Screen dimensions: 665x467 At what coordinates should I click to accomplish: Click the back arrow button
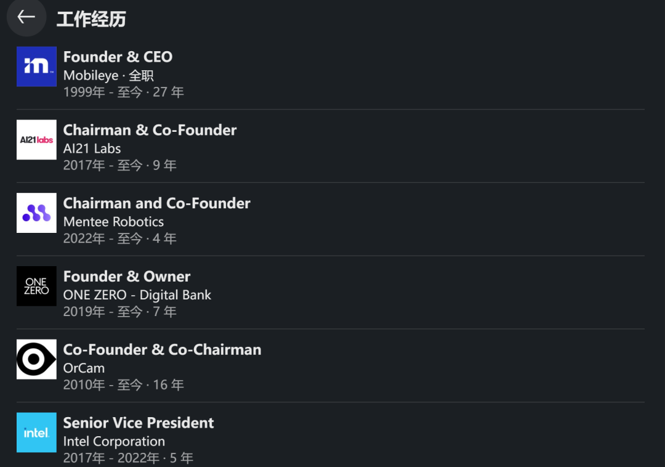point(26,17)
